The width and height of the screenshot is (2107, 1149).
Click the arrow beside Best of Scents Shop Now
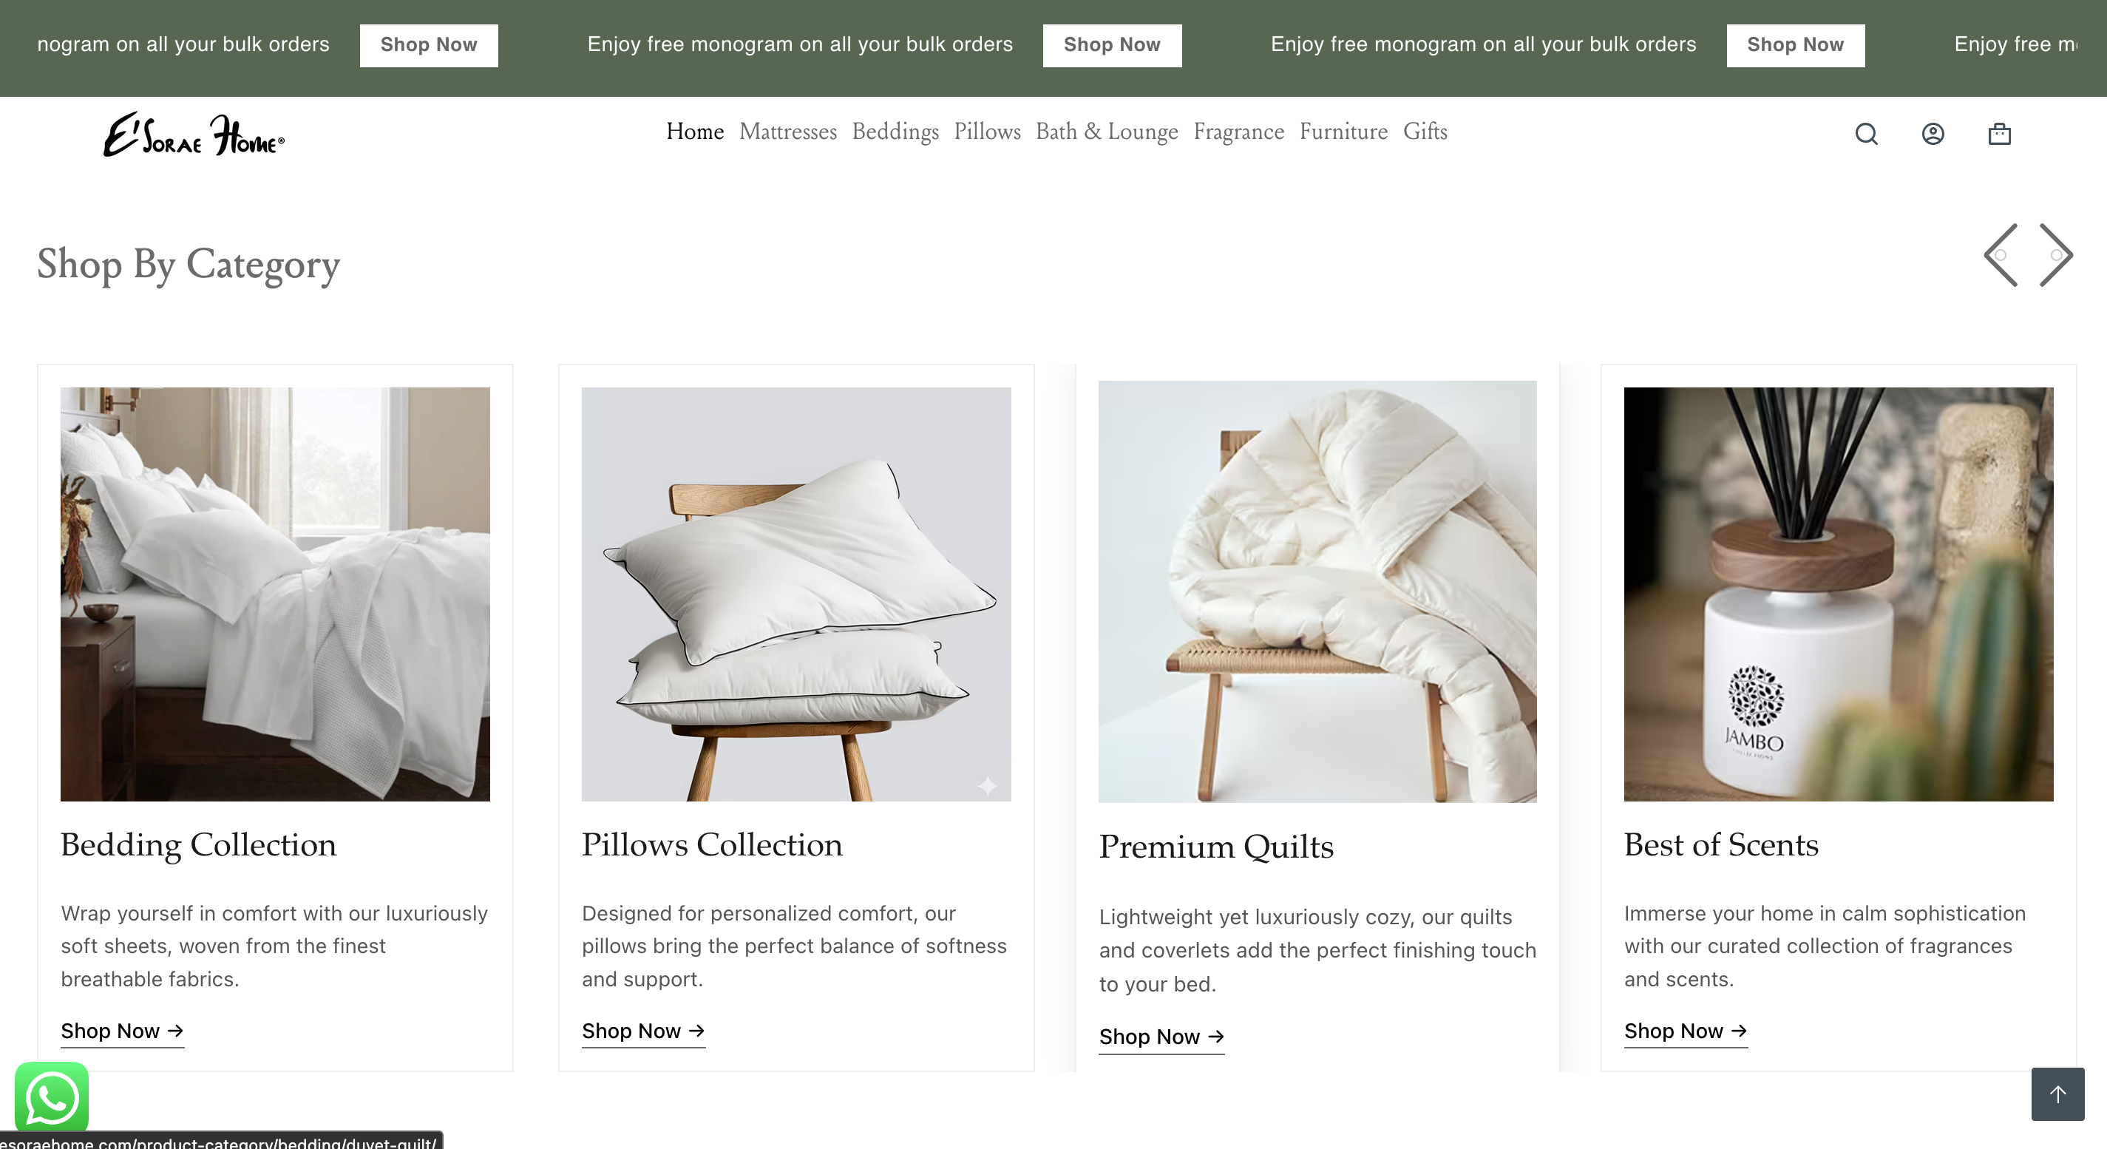click(x=1740, y=1031)
